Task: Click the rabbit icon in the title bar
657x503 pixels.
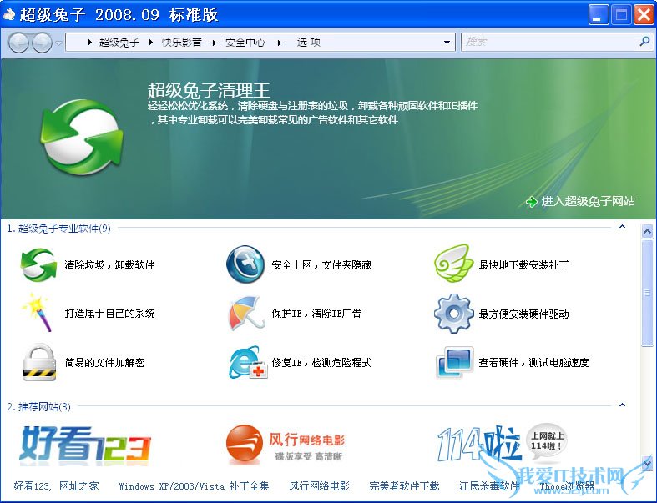Action: (9, 15)
